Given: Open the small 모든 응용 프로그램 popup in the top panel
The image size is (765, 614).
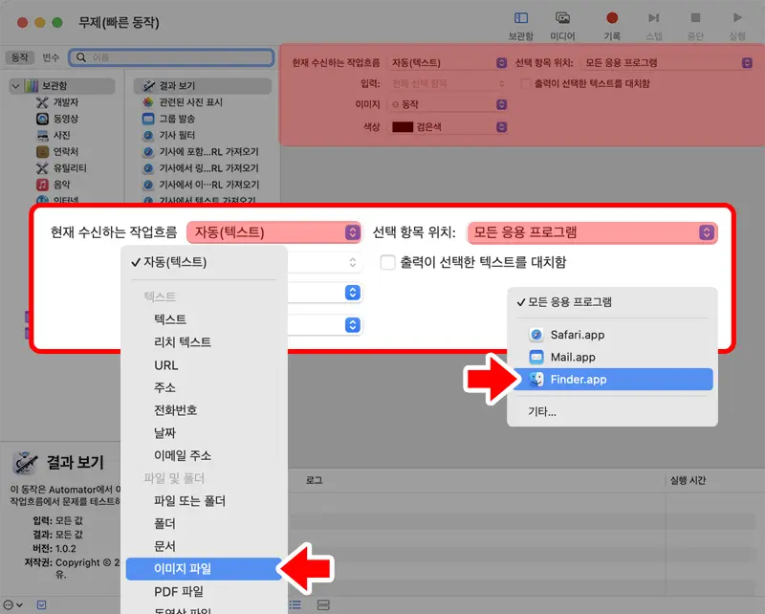Looking at the screenshot, I should (x=667, y=63).
